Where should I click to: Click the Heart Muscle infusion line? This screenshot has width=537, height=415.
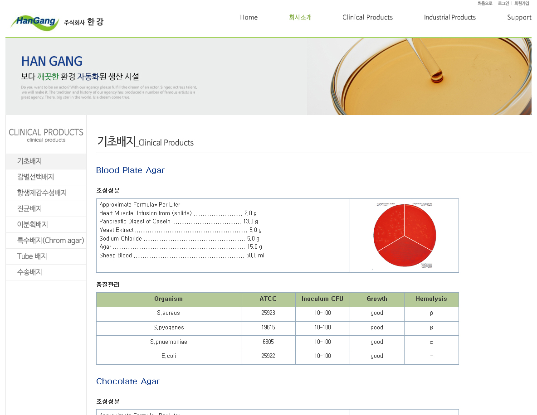[178, 213]
